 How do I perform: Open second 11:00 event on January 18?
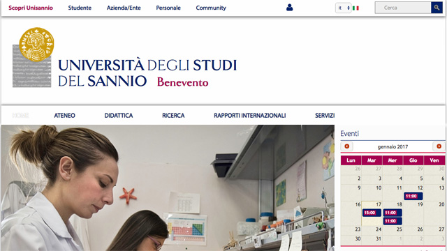(393, 221)
